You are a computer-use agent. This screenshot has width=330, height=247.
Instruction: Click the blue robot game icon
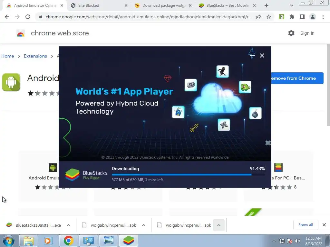coord(178,112)
